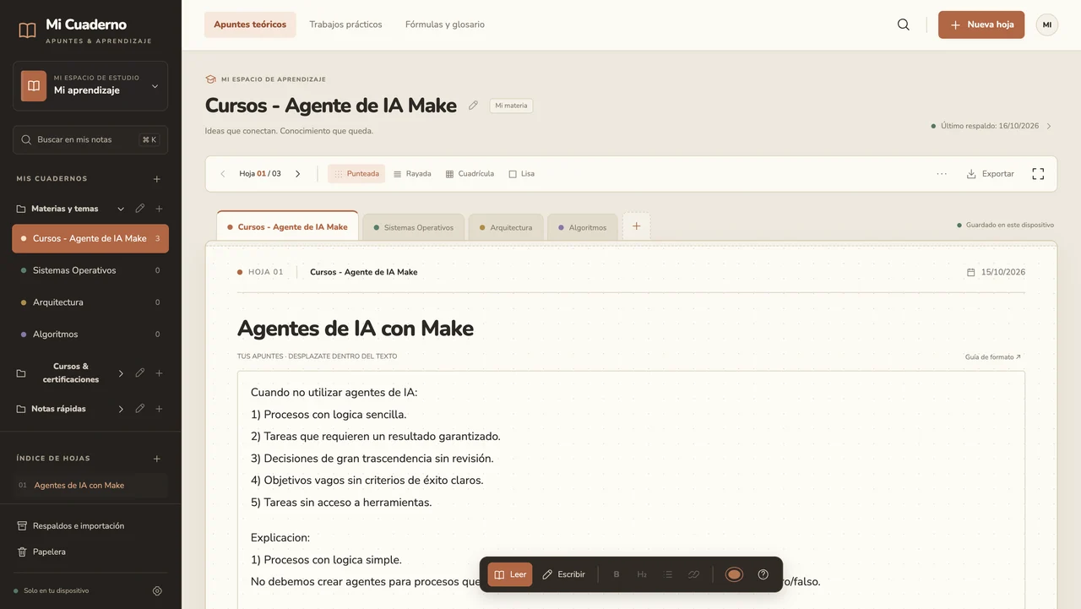Insert a link from the floating toolbar
Screen dimensions: 1081x609
693,574
